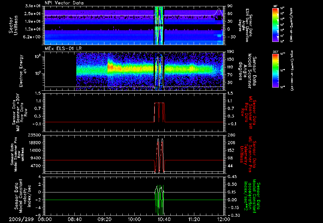The height and width of the screenshot is (223, 323).
Task: Click the "DEF" label above the color bar
Action: 276,52
